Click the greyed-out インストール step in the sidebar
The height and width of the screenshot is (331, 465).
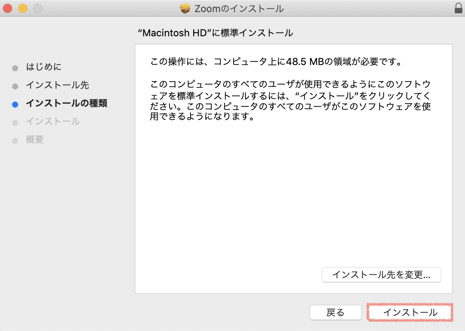[53, 121]
